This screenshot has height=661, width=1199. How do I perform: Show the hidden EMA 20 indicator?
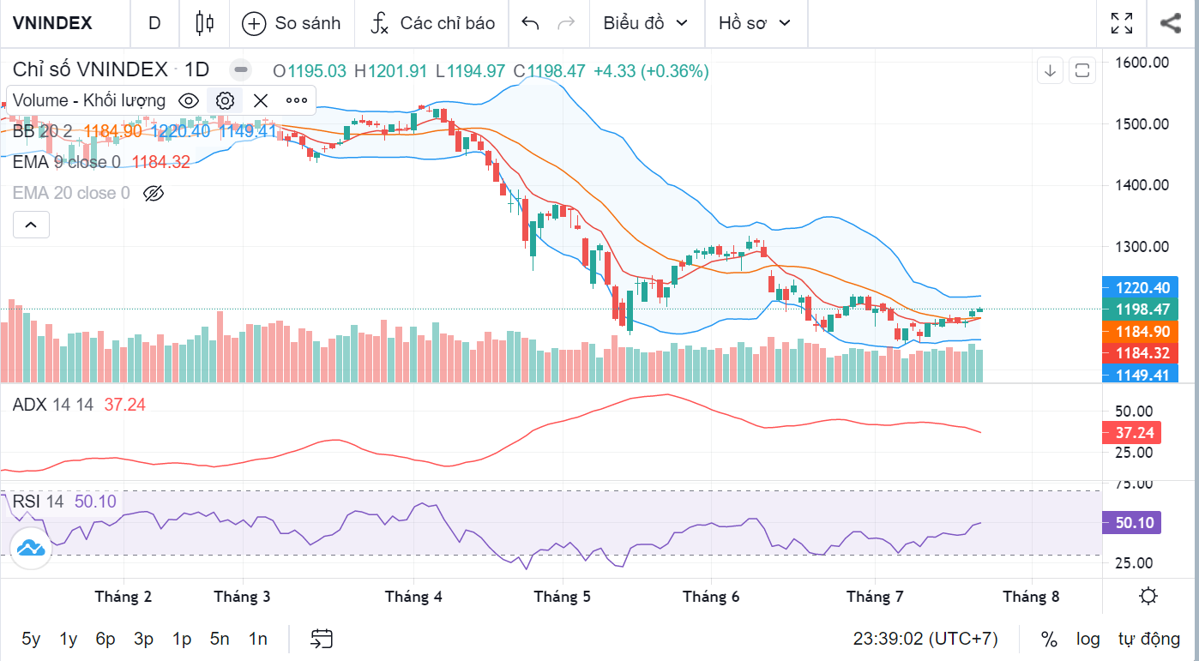pos(154,193)
